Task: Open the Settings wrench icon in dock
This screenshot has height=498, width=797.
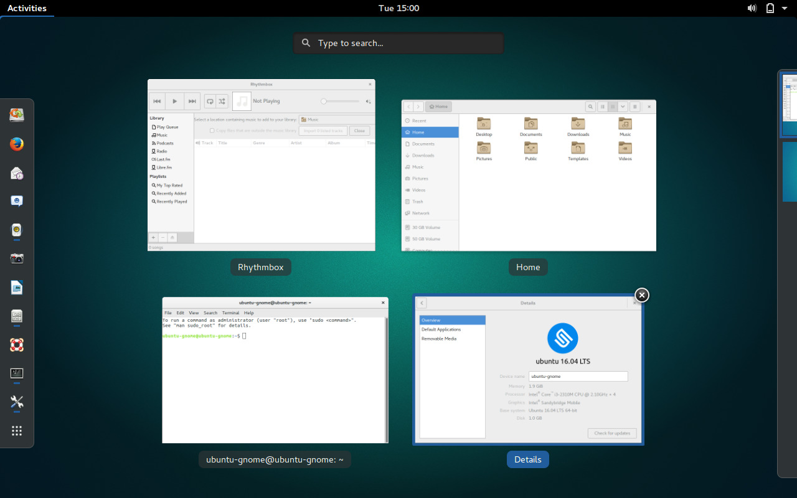Action: tap(17, 402)
